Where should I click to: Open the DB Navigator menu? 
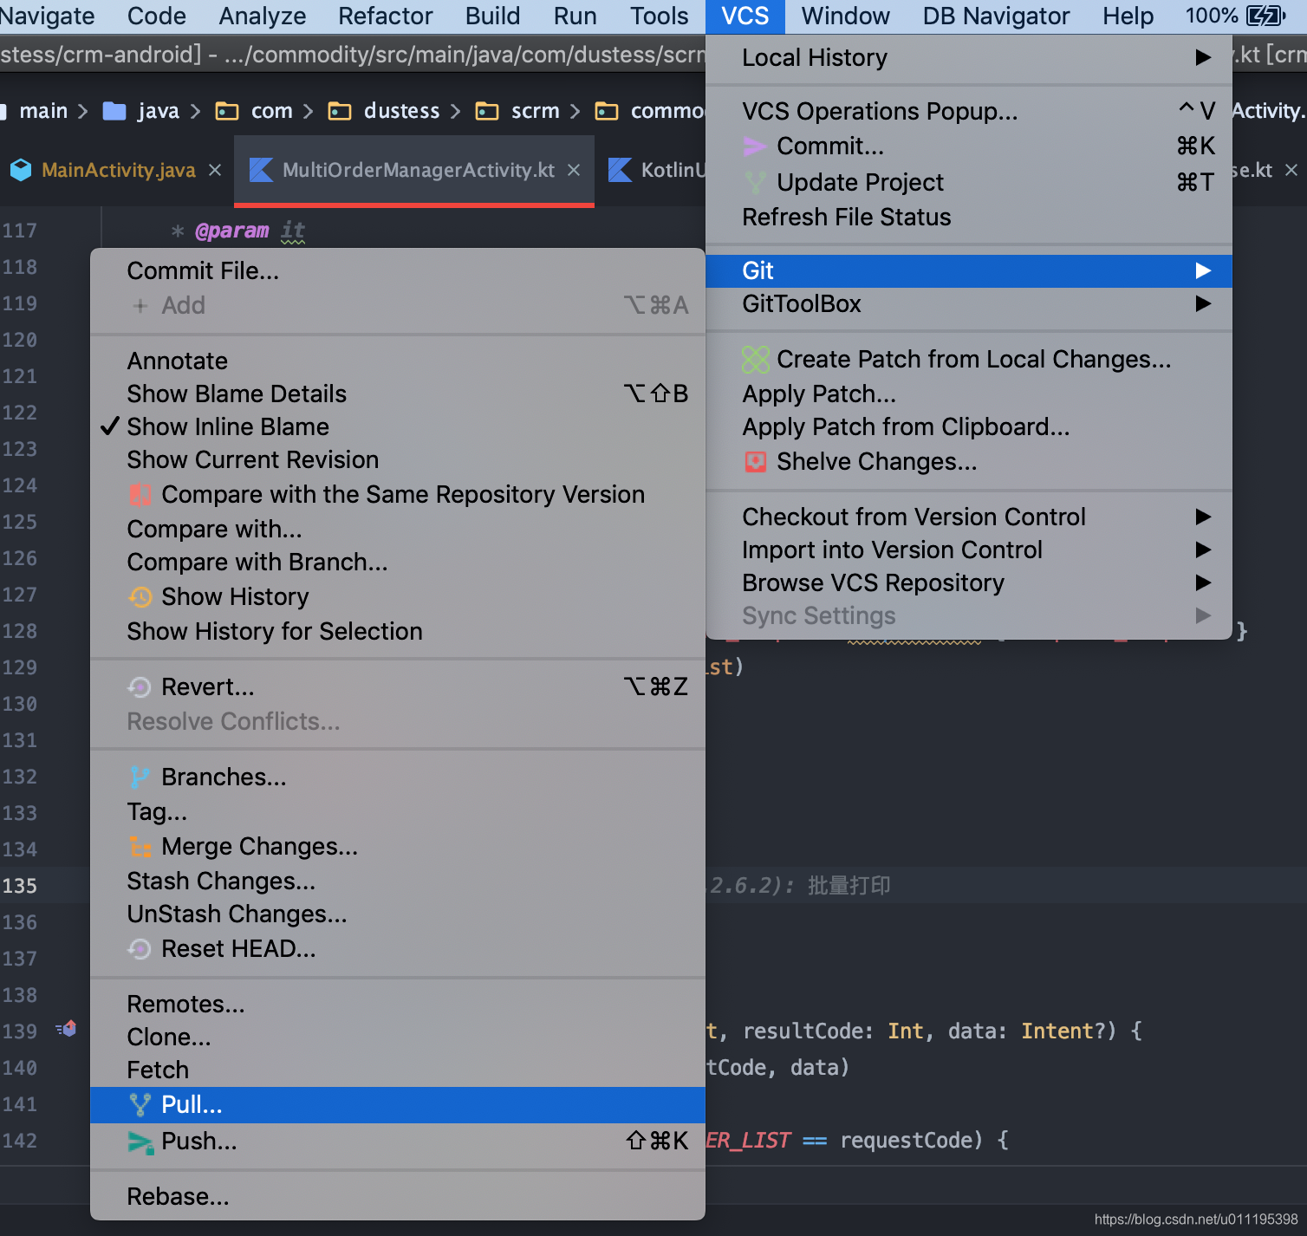996,16
